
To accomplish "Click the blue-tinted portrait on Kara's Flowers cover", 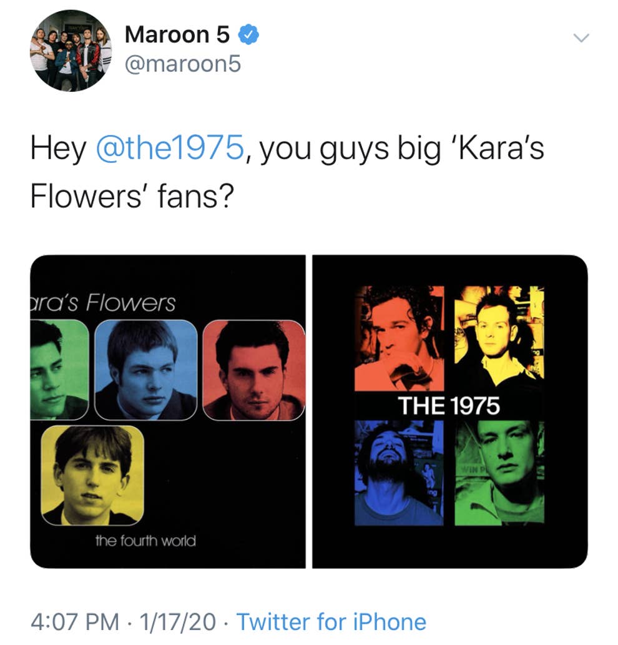I will click(146, 370).
